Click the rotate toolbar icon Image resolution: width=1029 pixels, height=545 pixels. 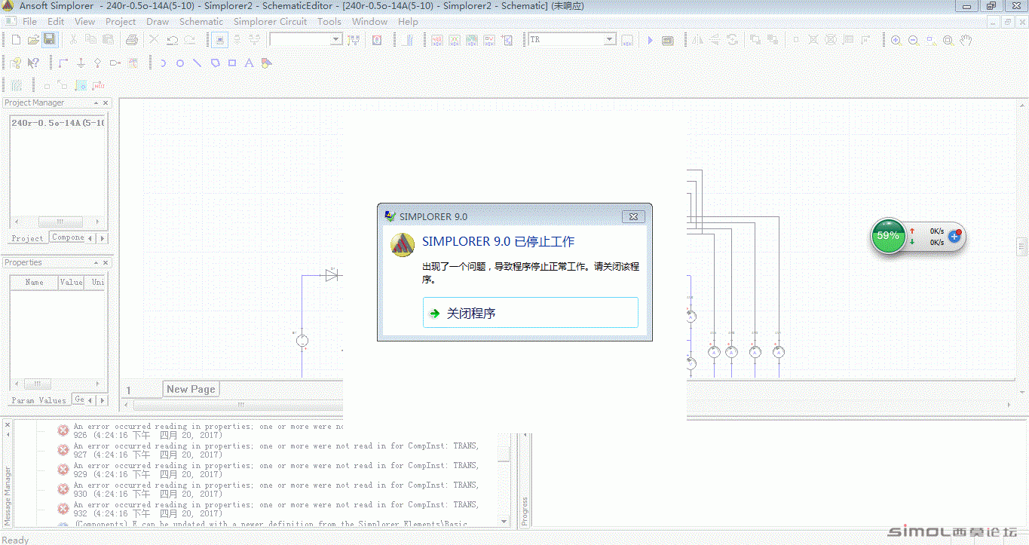[732, 40]
